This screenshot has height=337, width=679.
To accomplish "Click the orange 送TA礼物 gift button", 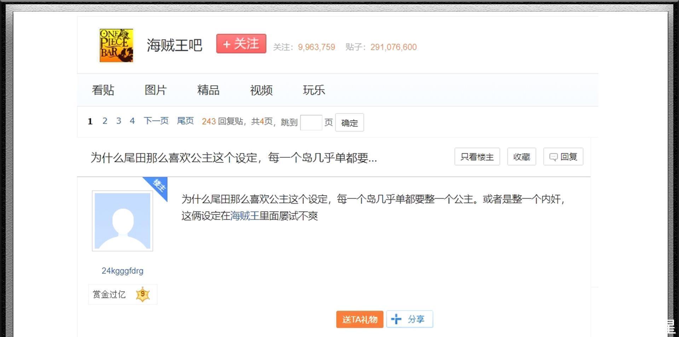I will [x=359, y=319].
